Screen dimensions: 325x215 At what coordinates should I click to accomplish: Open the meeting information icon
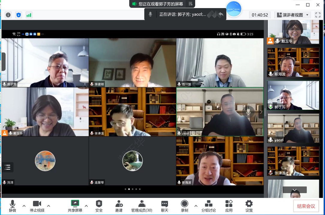click(x=8, y=15)
